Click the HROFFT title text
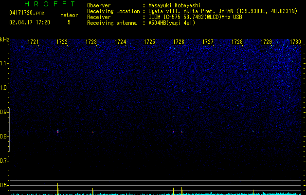 (50, 4)
